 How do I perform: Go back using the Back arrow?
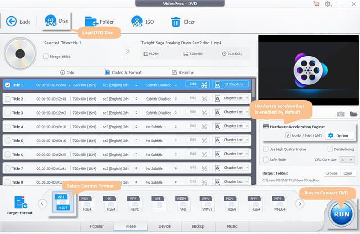[18, 22]
